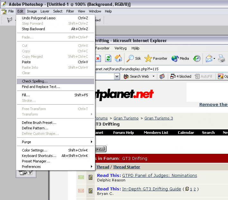Image resolution: width=228 pixels, height=200 pixels.
Task: Choose Undo Polygonal Lasso
Action: click(55, 18)
